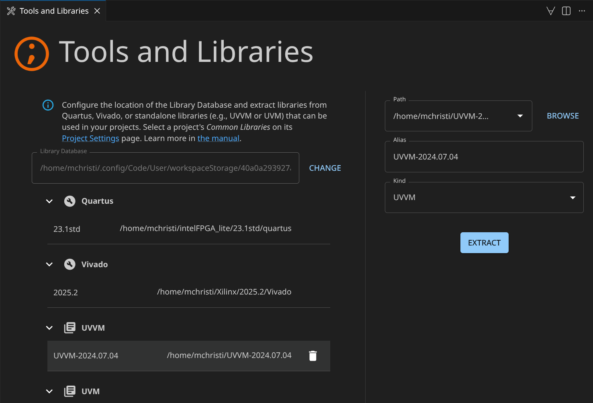Click the info circle icon
The image size is (593, 403).
point(48,105)
